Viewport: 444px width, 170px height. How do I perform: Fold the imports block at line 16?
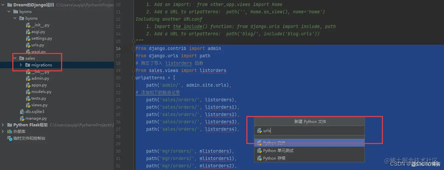click(x=133, y=48)
